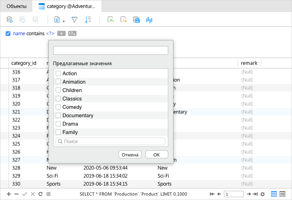Click the Import (green arrow) icon
The height and width of the screenshot is (200, 292).
[111, 19]
